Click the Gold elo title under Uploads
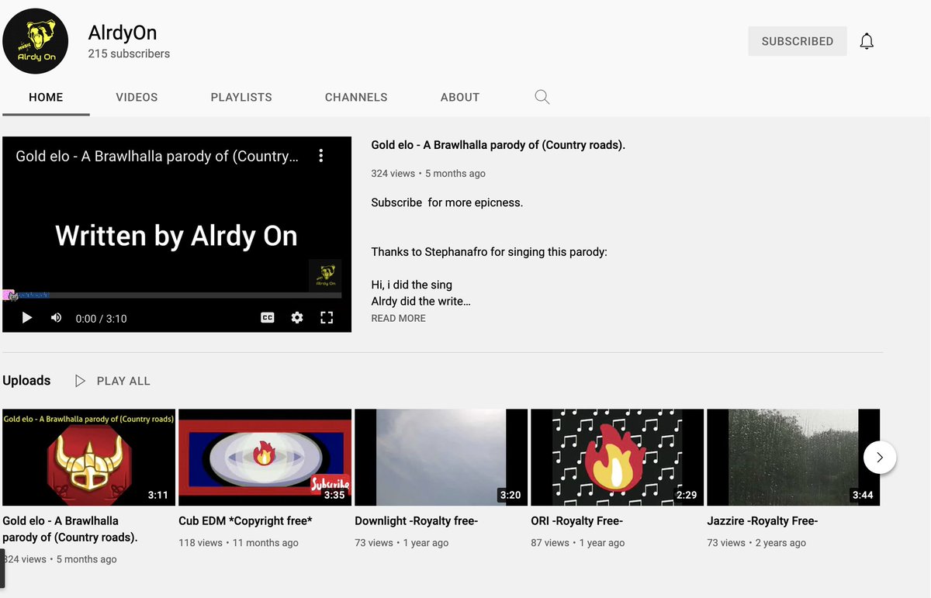The image size is (931, 598). (70, 529)
